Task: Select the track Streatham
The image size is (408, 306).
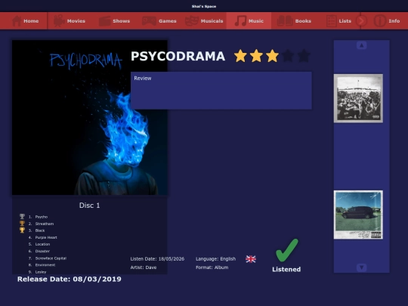Action: [x=45, y=224]
